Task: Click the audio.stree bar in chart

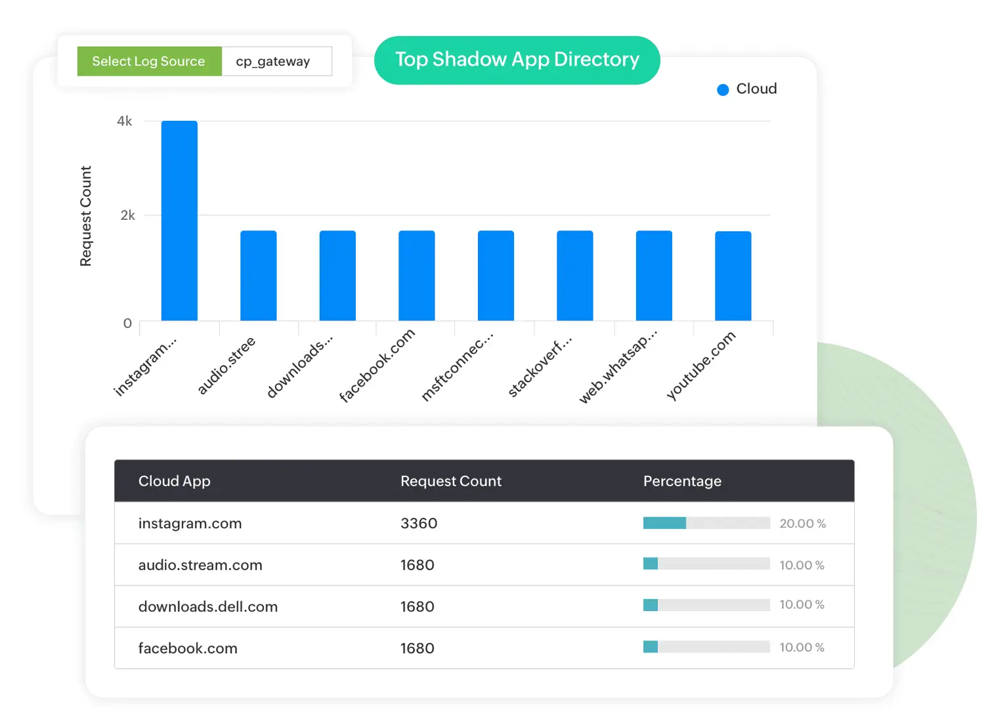Action: click(x=258, y=276)
